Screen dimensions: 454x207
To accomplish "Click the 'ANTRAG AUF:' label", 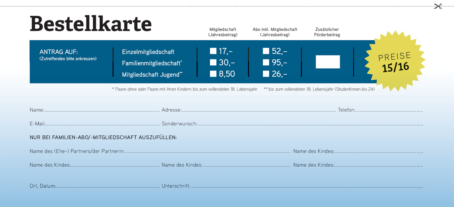I will tap(59, 52).
